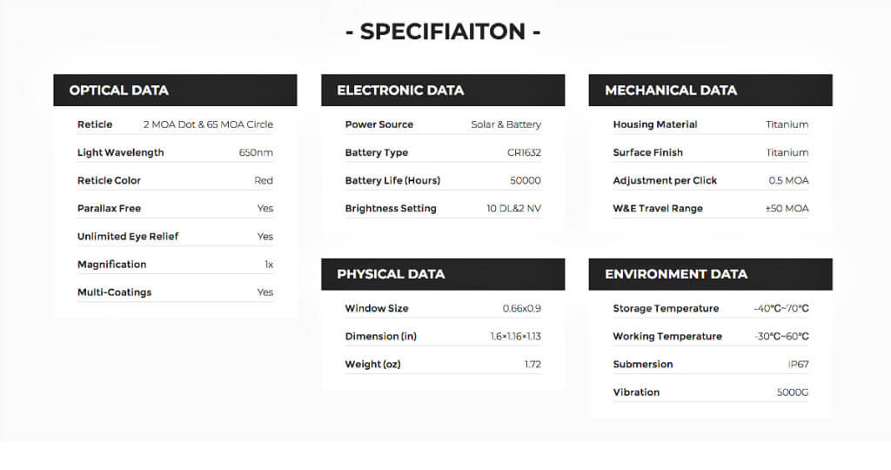This screenshot has height=470, width=891.
Task: Click the 650nm Light Wavelength value
Action: 256,152
